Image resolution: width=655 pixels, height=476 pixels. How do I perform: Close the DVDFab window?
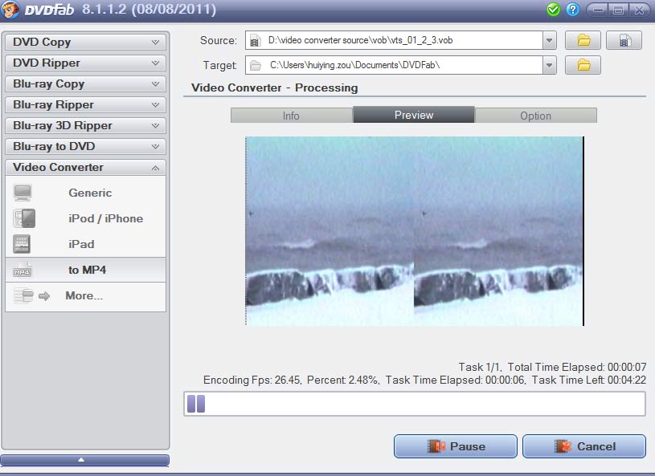coord(639,10)
